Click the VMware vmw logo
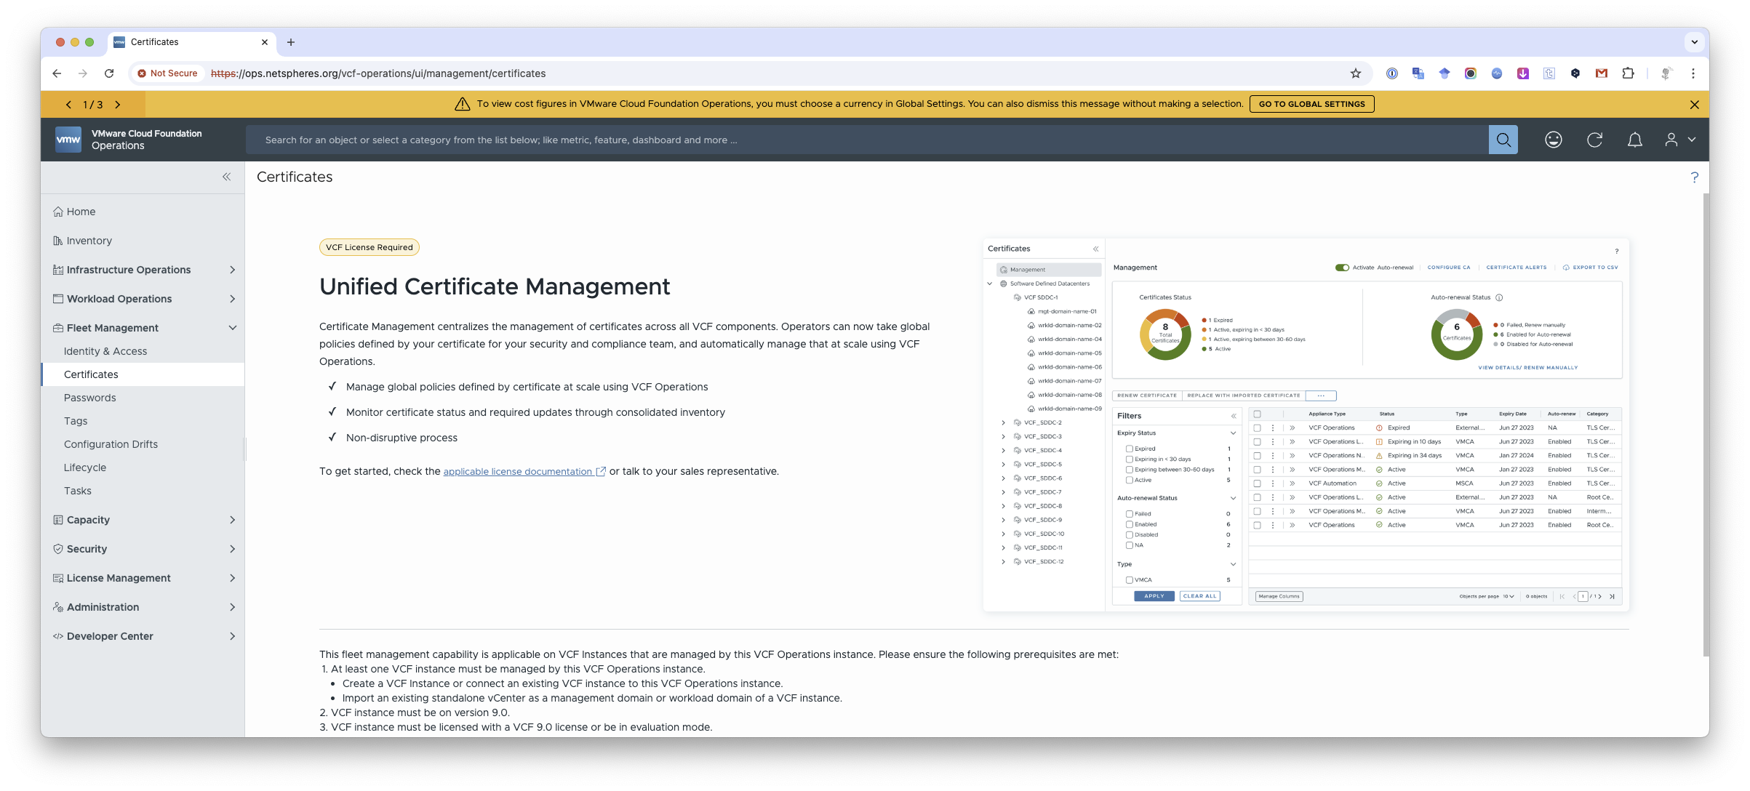Viewport: 1750px width, 791px height. click(68, 140)
